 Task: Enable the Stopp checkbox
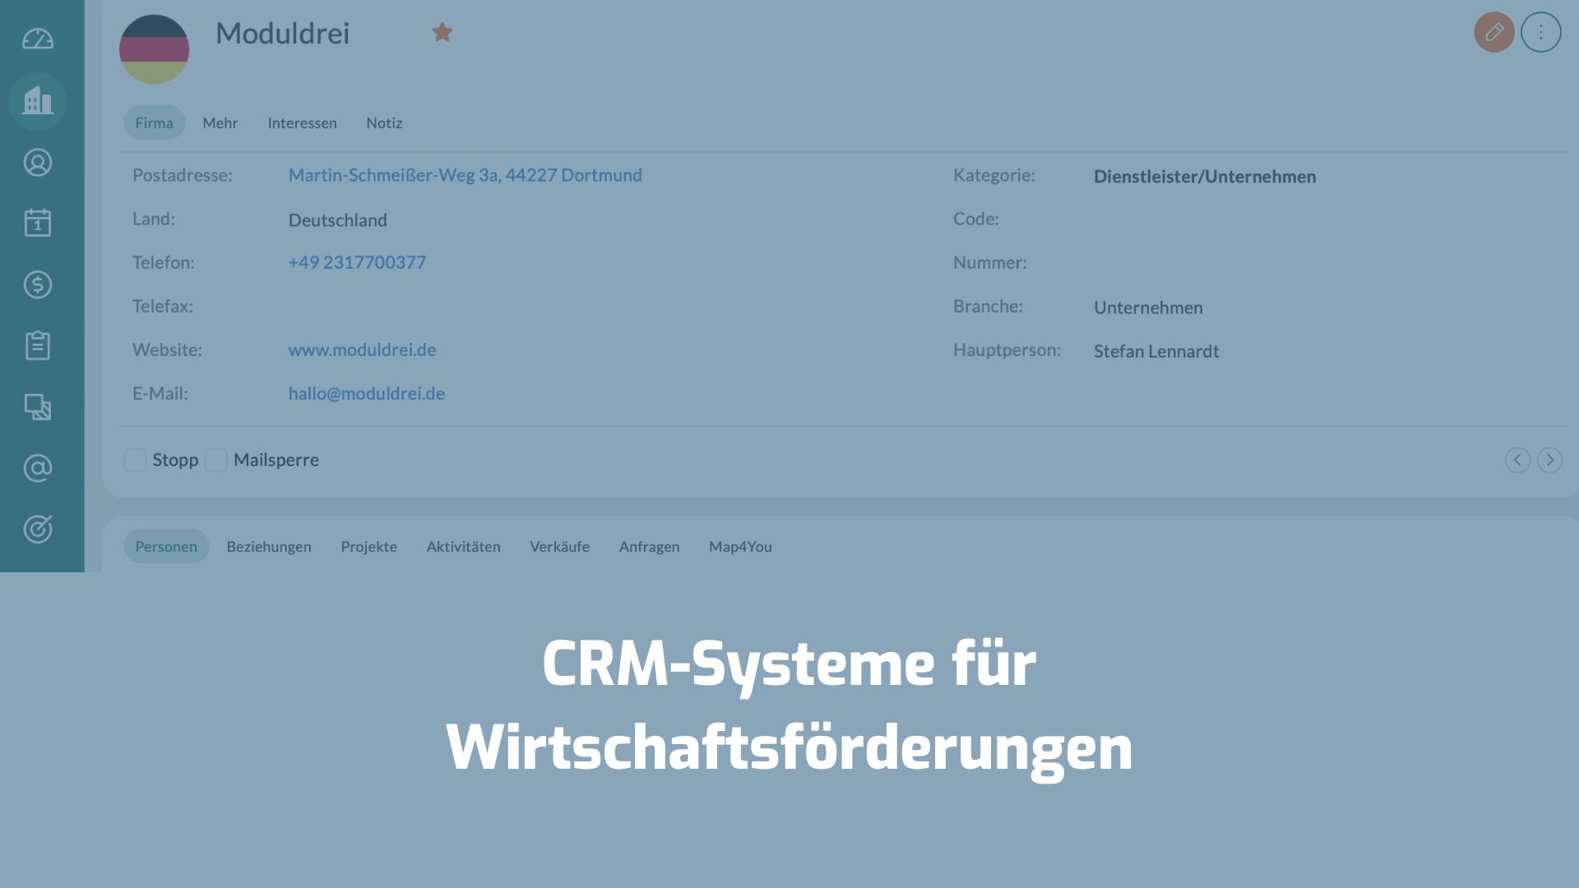click(x=135, y=460)
